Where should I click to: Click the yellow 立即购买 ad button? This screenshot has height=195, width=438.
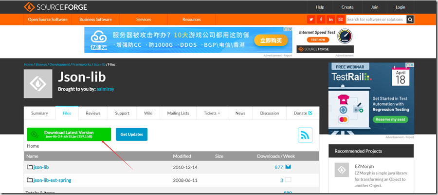pos(271,40)
